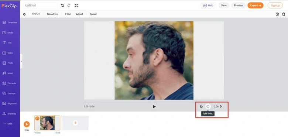Edit the Untitled project name field

pyautogui.click(x=41, y=5)
